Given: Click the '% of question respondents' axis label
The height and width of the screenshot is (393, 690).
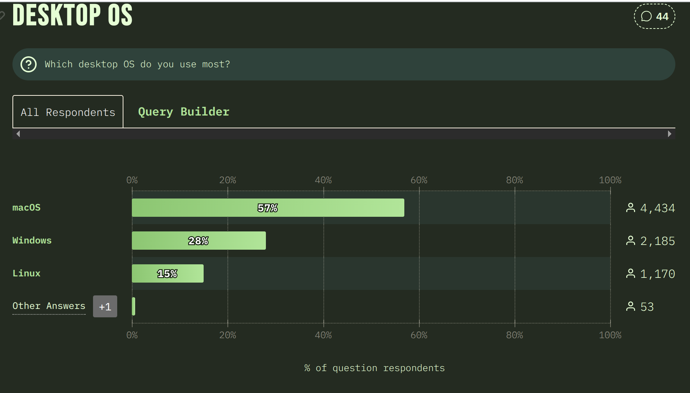Looking at the screenshot, I should point(374,368).
